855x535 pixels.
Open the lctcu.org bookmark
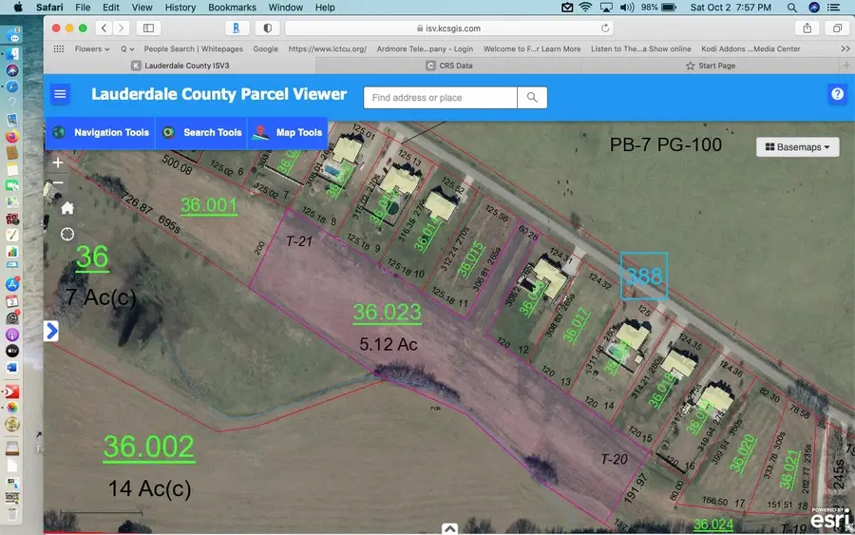tap(327, 48)
